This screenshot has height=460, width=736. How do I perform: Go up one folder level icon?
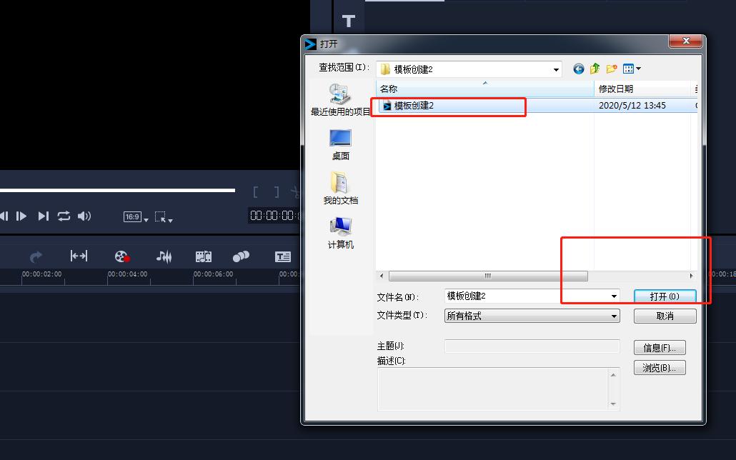click(595, 69)
